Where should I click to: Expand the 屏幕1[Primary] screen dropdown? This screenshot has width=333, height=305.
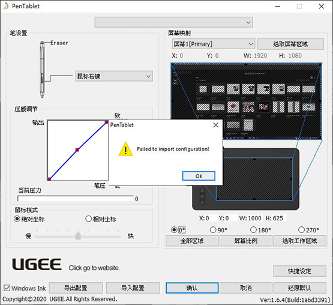(213, 44)
